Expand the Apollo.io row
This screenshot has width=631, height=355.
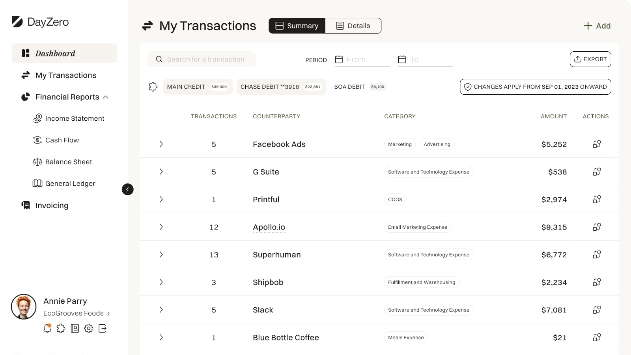[161, 227]
